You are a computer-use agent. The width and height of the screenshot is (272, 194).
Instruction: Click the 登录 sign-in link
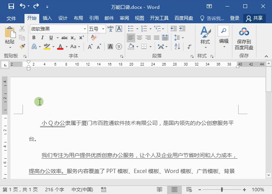pyautogui.click(x=235, y=18)
